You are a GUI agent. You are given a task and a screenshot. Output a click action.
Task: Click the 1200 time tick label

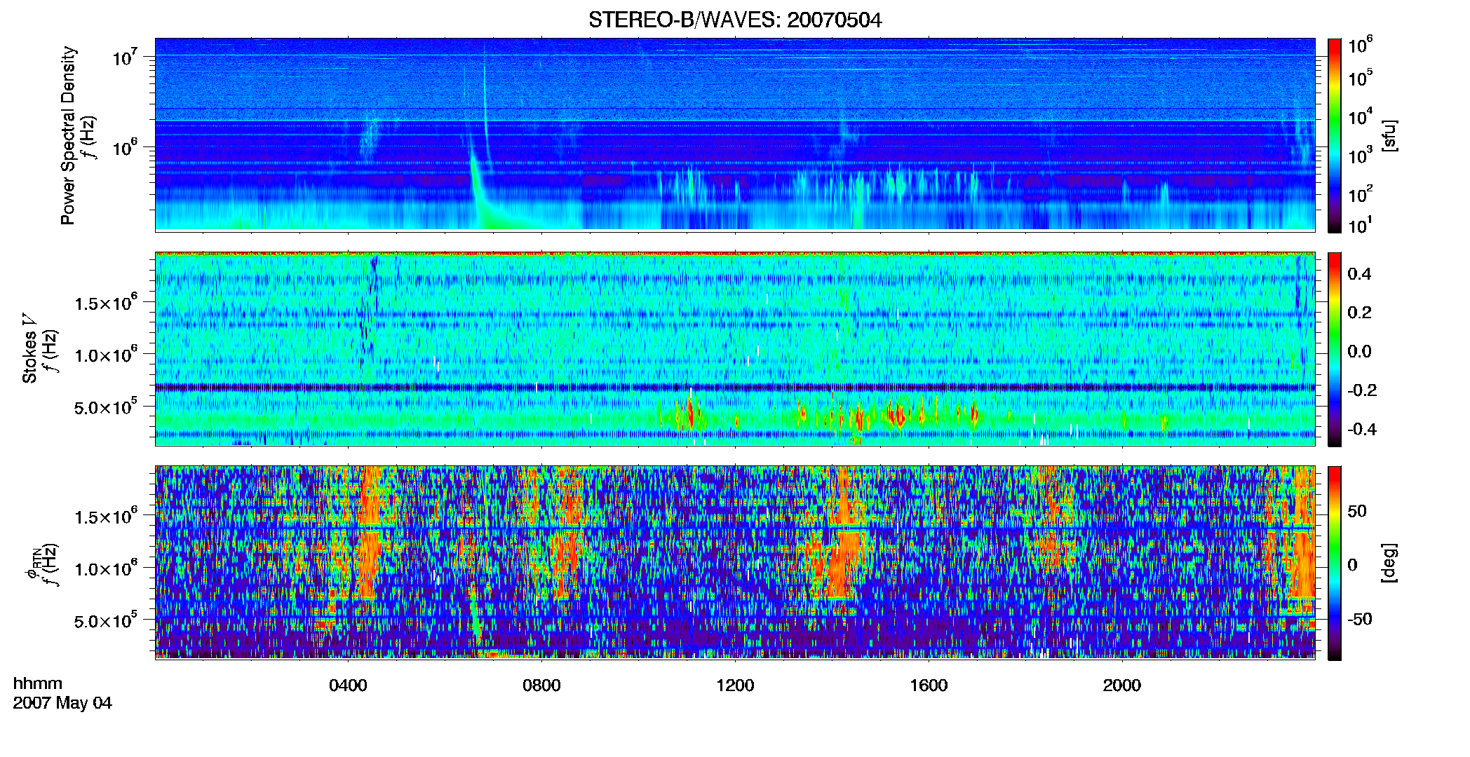[735, 686]
